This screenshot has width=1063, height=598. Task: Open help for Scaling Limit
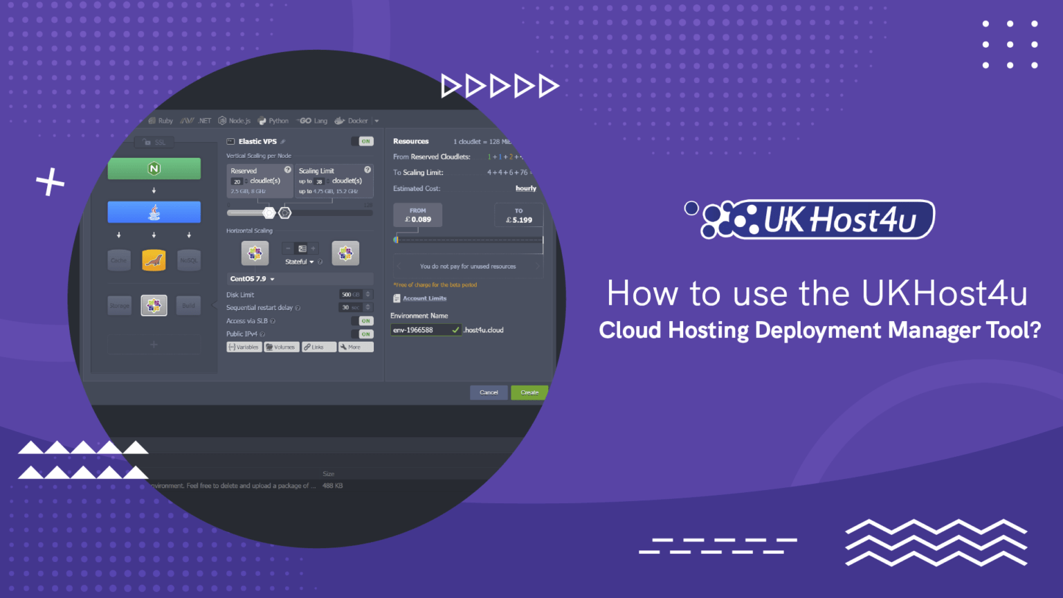(367, 170)
